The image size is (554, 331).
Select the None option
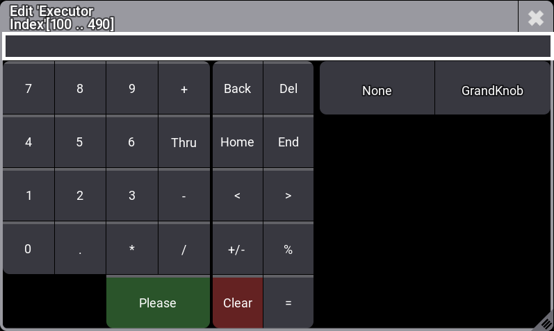(377, 90)
